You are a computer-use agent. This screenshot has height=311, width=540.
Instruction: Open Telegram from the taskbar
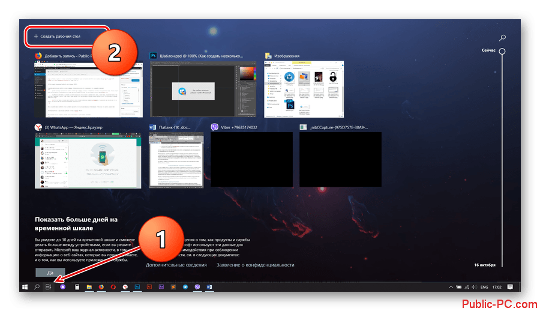185,287
